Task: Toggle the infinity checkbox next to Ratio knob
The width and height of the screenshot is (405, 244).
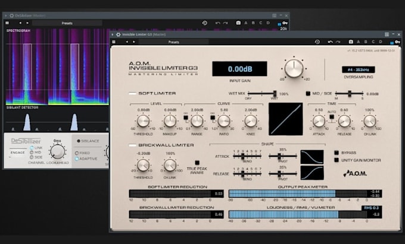Action: (213, 118)
